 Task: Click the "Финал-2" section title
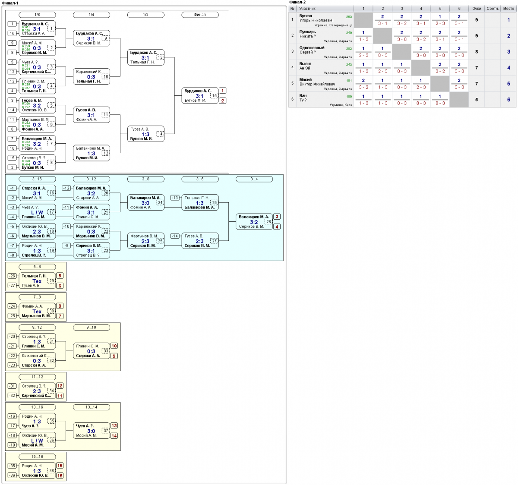[x=297, y=3]
